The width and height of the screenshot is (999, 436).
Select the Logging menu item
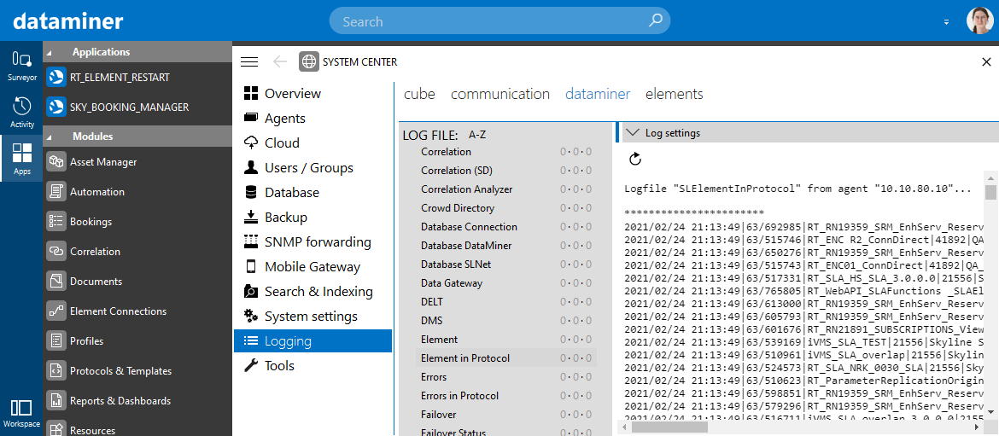click(313, 341)
